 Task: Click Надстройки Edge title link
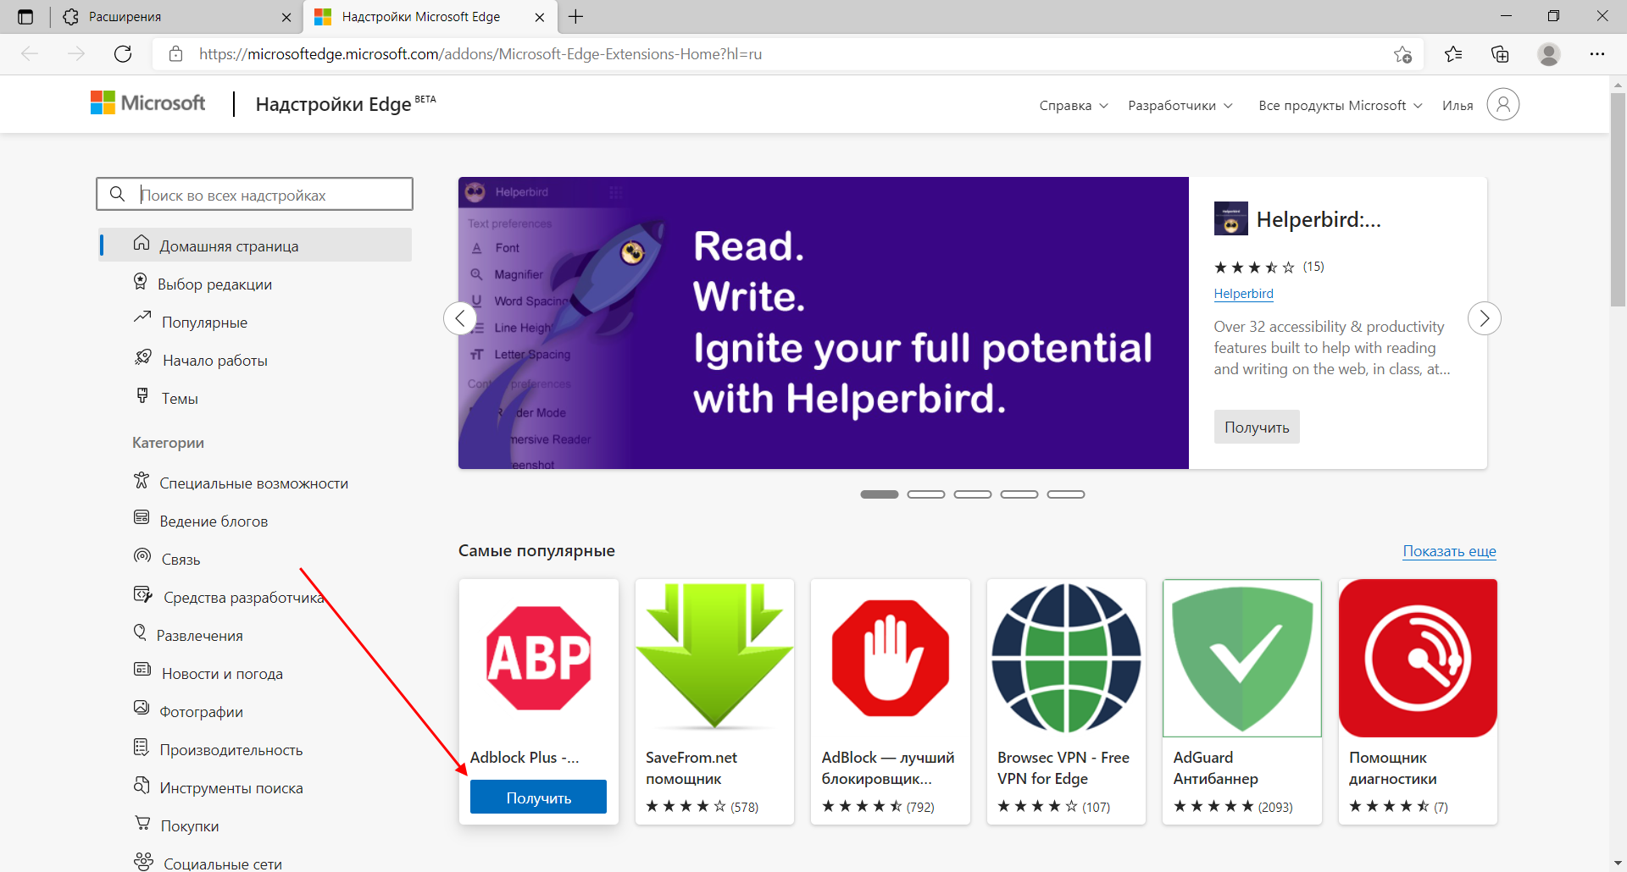pyautogui.click(x=333, y=104)
